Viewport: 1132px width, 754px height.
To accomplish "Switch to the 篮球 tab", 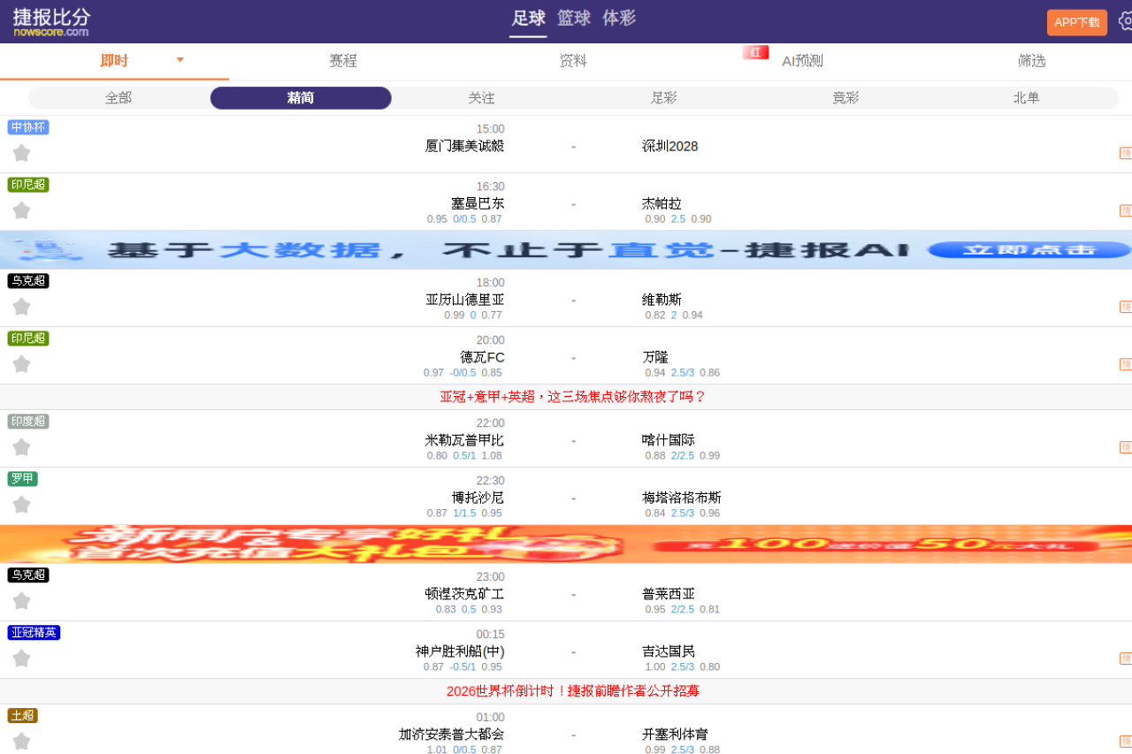I will coord(574,18).
